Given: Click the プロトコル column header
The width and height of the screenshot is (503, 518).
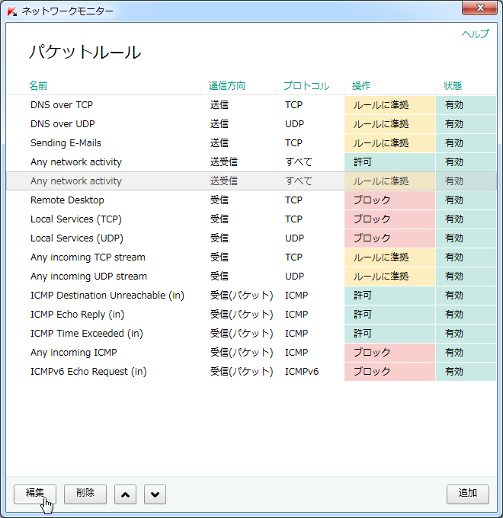Looking at the screenshot, I should point(306,86).
